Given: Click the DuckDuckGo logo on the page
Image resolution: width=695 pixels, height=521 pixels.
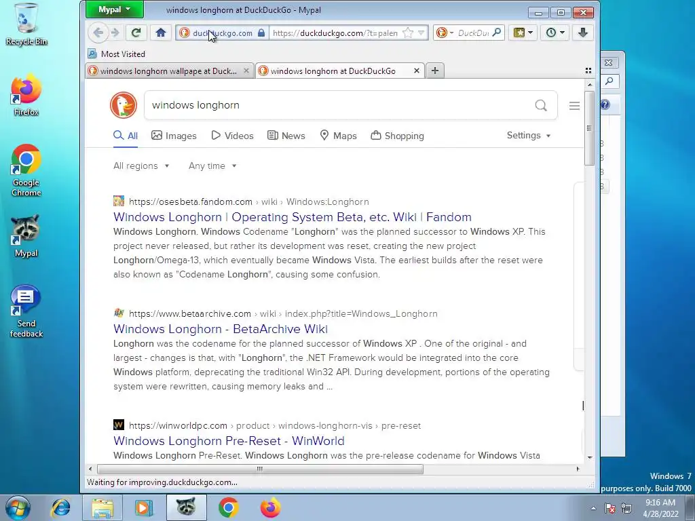Looking at the screenshot, I should 124,105.
